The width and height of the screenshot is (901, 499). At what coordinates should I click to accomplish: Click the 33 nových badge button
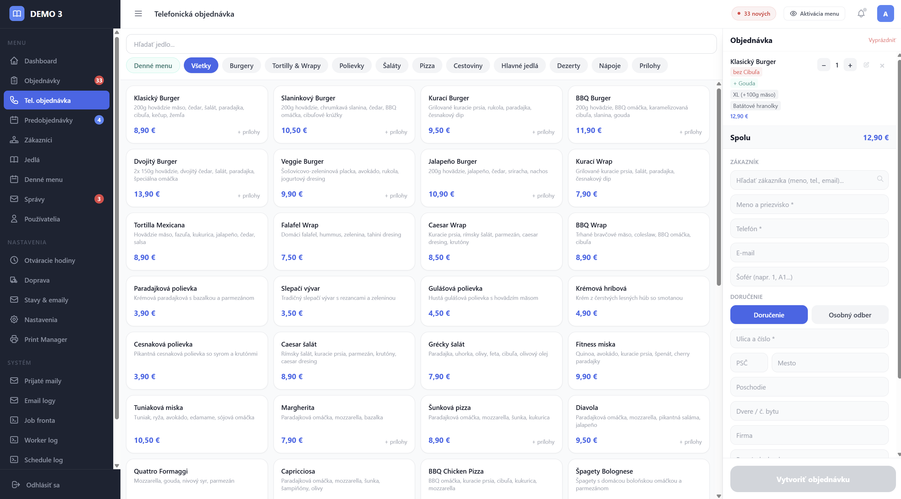(x=754, y=13)
